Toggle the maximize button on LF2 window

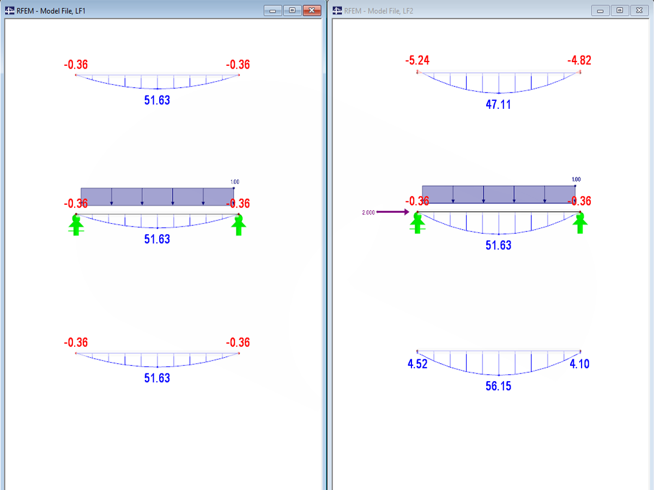(x=619, y=10)
